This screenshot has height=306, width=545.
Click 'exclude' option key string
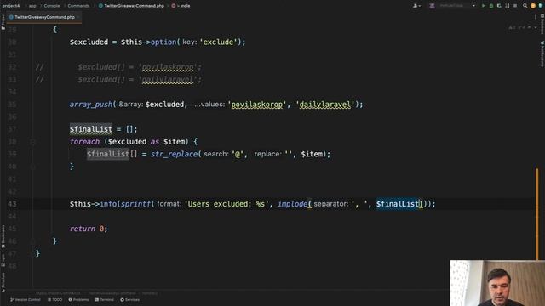tap(218, 42)
